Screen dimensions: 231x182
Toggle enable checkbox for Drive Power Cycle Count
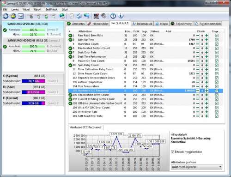217,73
